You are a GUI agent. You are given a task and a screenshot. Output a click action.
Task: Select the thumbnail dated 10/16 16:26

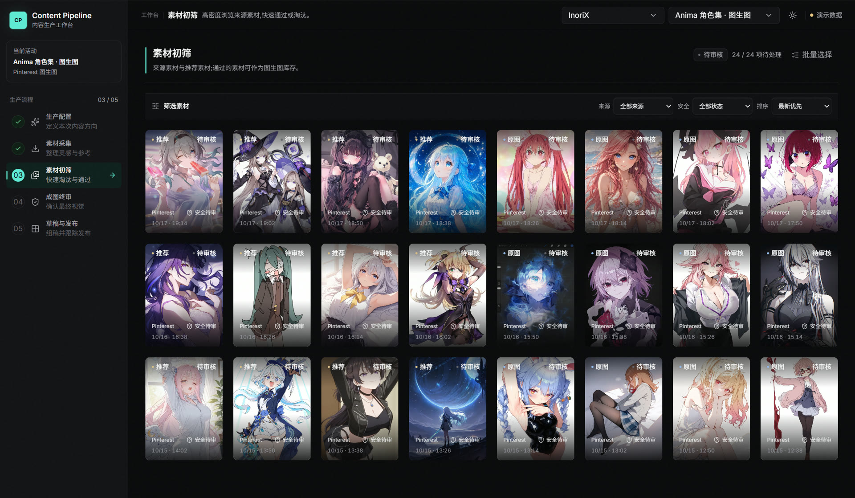pyautogui.click(x=272, y=295)
